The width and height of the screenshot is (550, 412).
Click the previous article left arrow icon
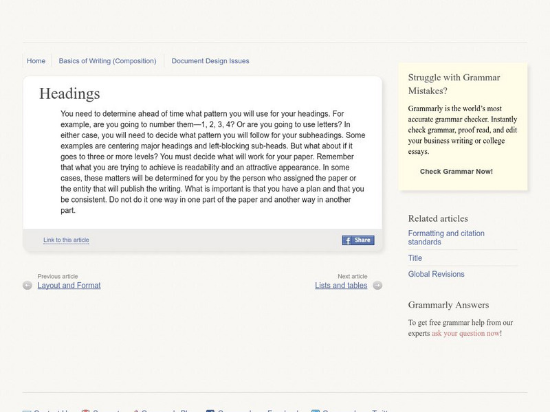tap(27, 285)
